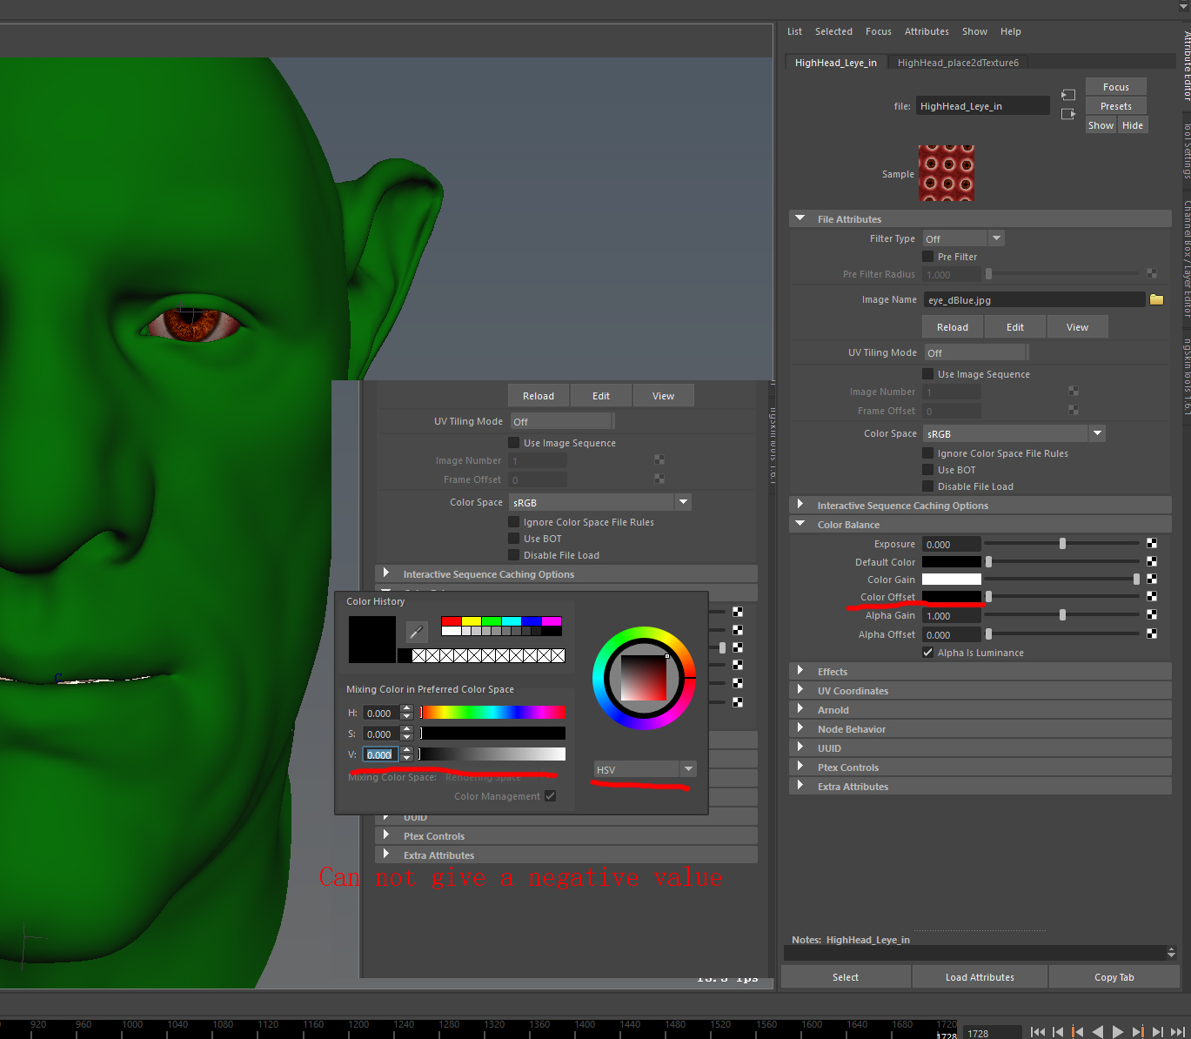Open the Filter Type dropdown
Image resolution: width=1191 pixels, height=1039 pixels.
[x=995, y=238]
